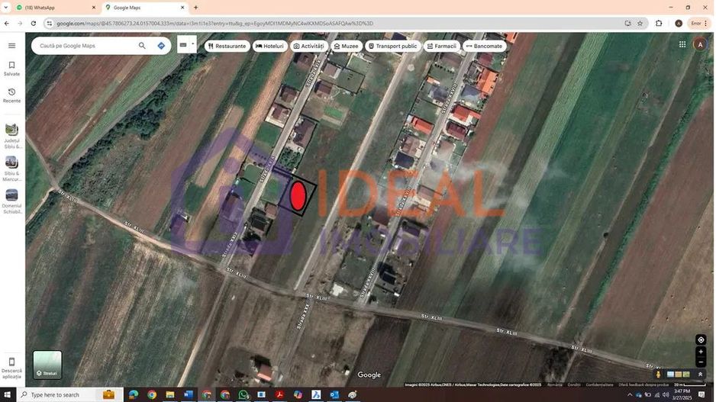Viewport: 716px width, 402px height.
Task: Click the volume tray icon
Action: pos(666,394)
